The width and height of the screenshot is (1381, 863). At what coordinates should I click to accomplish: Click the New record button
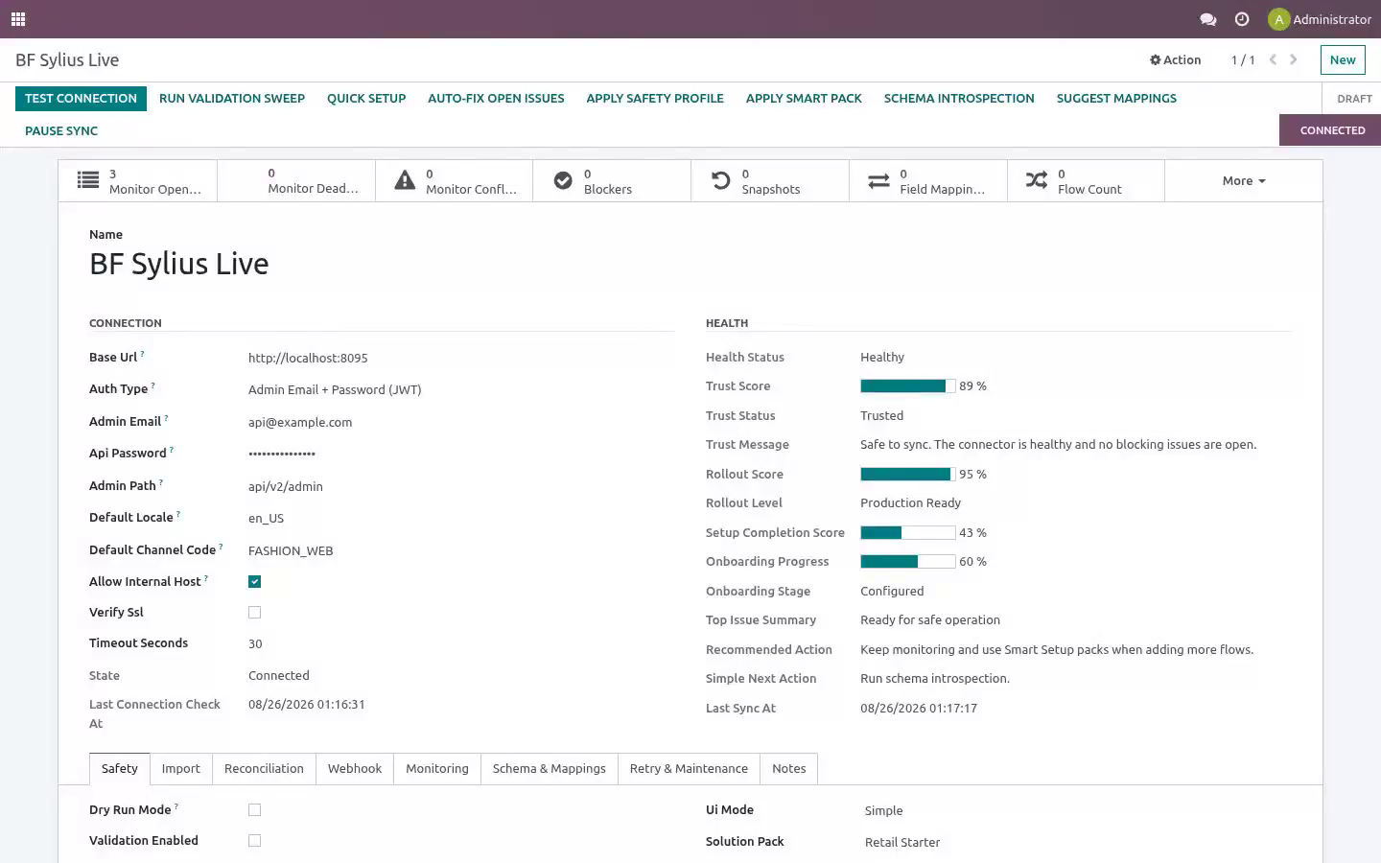click(x=1343, y=59)
